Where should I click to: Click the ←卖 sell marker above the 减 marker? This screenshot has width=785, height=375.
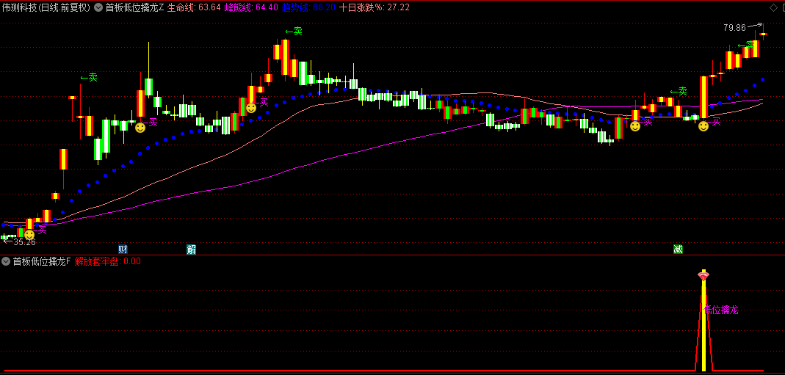coord(679,92)
